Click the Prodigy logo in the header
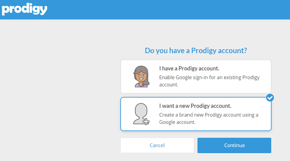Screen dimensions: 290x161 coord(24,9)
